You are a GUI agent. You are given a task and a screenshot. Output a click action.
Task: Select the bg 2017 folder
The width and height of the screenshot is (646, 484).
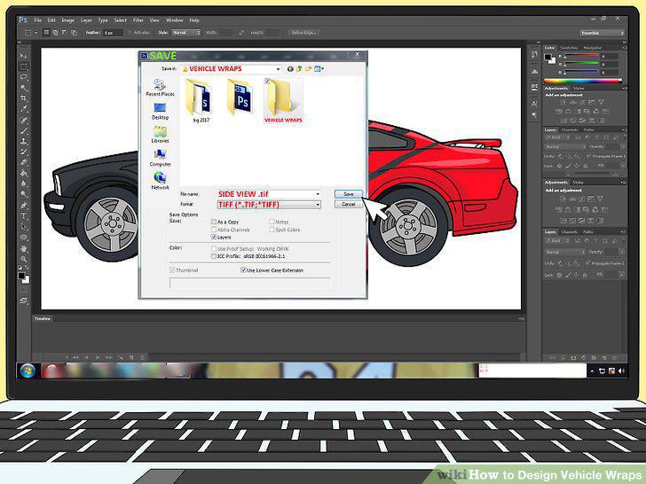coord(201,100)
